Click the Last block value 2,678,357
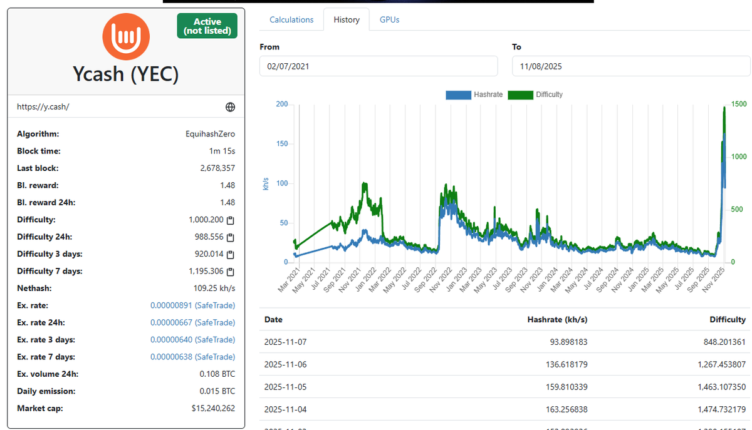 (x=217, y=168)
